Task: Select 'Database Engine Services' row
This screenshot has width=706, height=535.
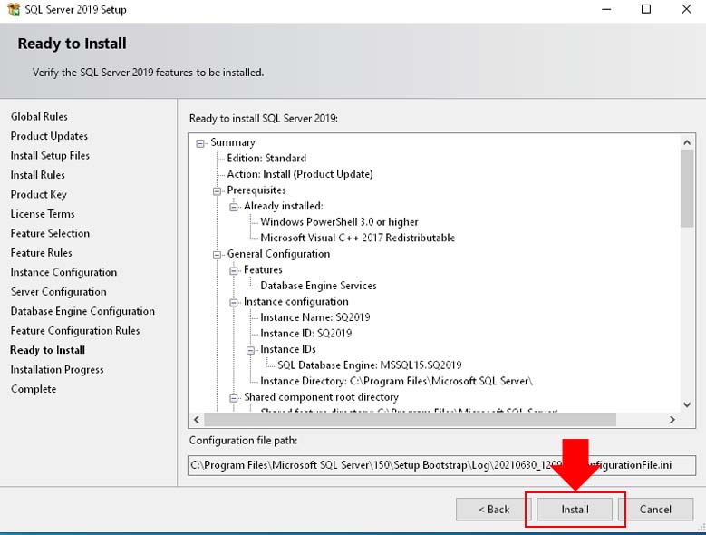Action: [318, 286]
